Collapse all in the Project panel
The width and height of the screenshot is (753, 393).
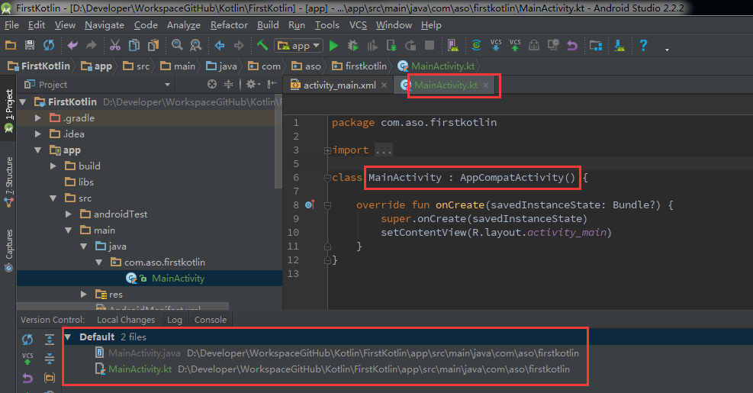click(229, 85)
